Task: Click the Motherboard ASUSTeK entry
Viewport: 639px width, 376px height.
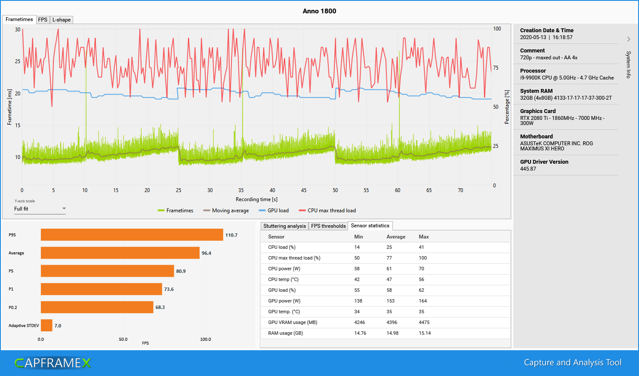Action: pos(556,146)
